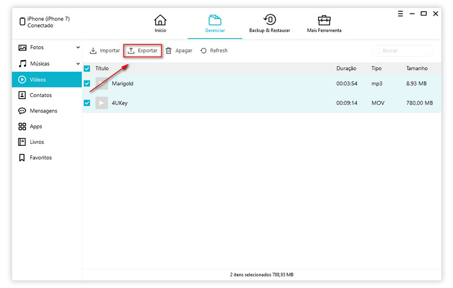Open Mais Ferramenta toolbox icon
The height and width of the screenshot is (288, 453).
[324, 20]
